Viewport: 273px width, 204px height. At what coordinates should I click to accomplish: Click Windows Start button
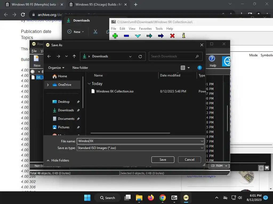point(87,198)
